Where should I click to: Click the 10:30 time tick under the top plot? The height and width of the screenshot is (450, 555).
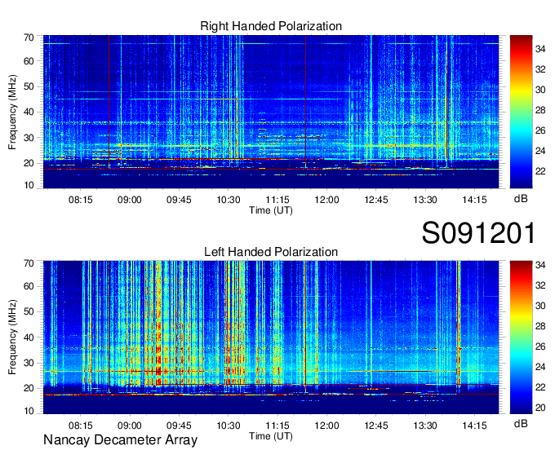[229, 200]
